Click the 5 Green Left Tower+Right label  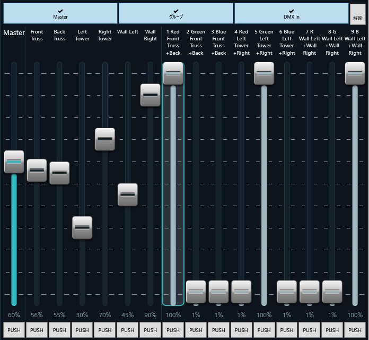tap(264, 42)
